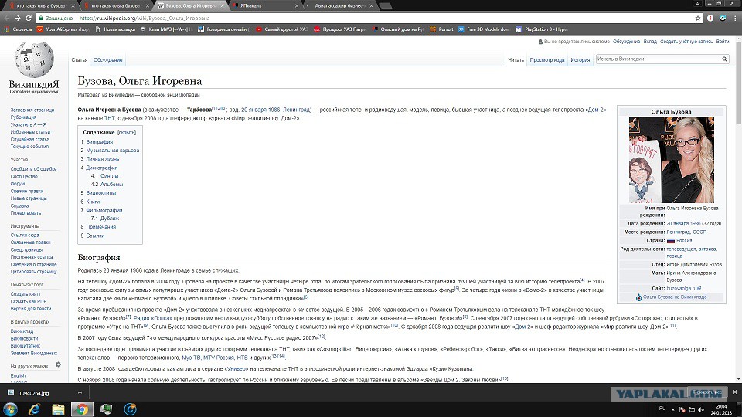This screenshot has height=417, width=742.
Task: Open Заглавная страница in sidebar
Action: [32, 110]
